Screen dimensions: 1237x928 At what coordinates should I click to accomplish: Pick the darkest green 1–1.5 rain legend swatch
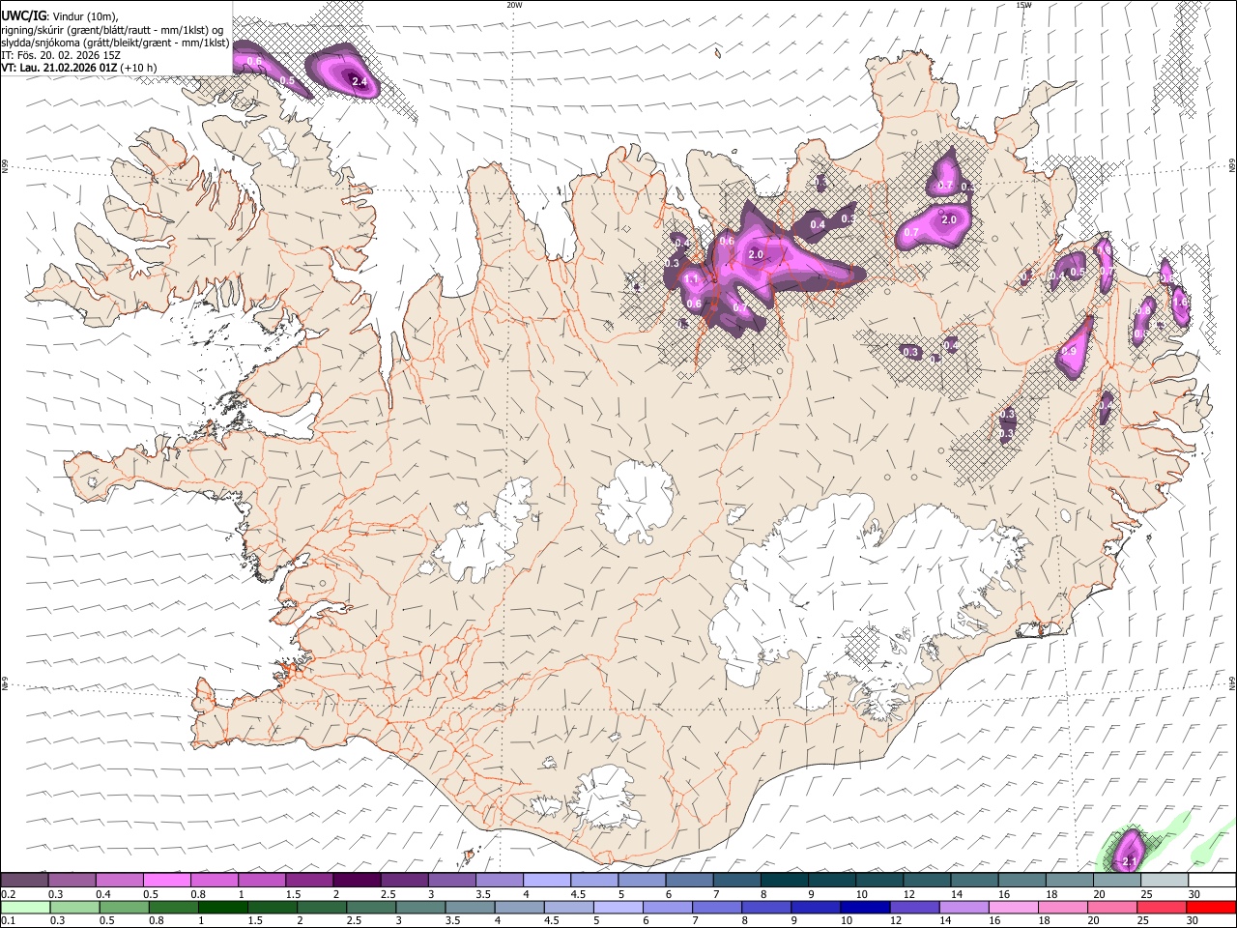223,907
